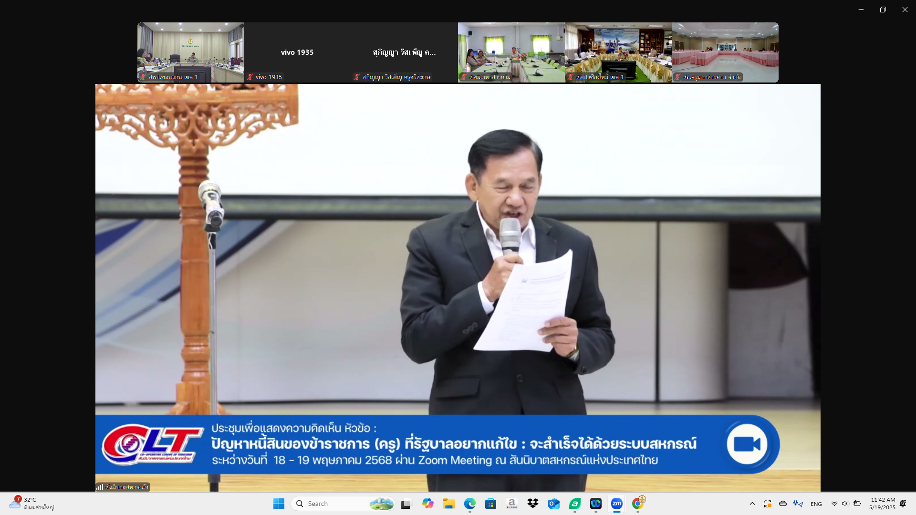Click the taskbar Search box
Viewport: 916px width, 515px height.
pos(343,504)
